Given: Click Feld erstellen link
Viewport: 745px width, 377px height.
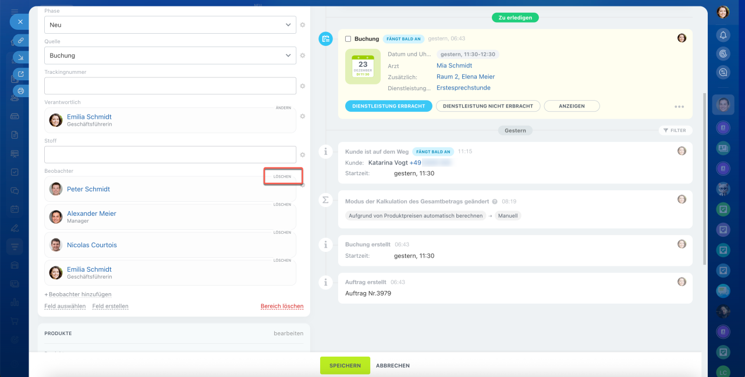Looking at the screenshot, I should [x=111, y=306].
